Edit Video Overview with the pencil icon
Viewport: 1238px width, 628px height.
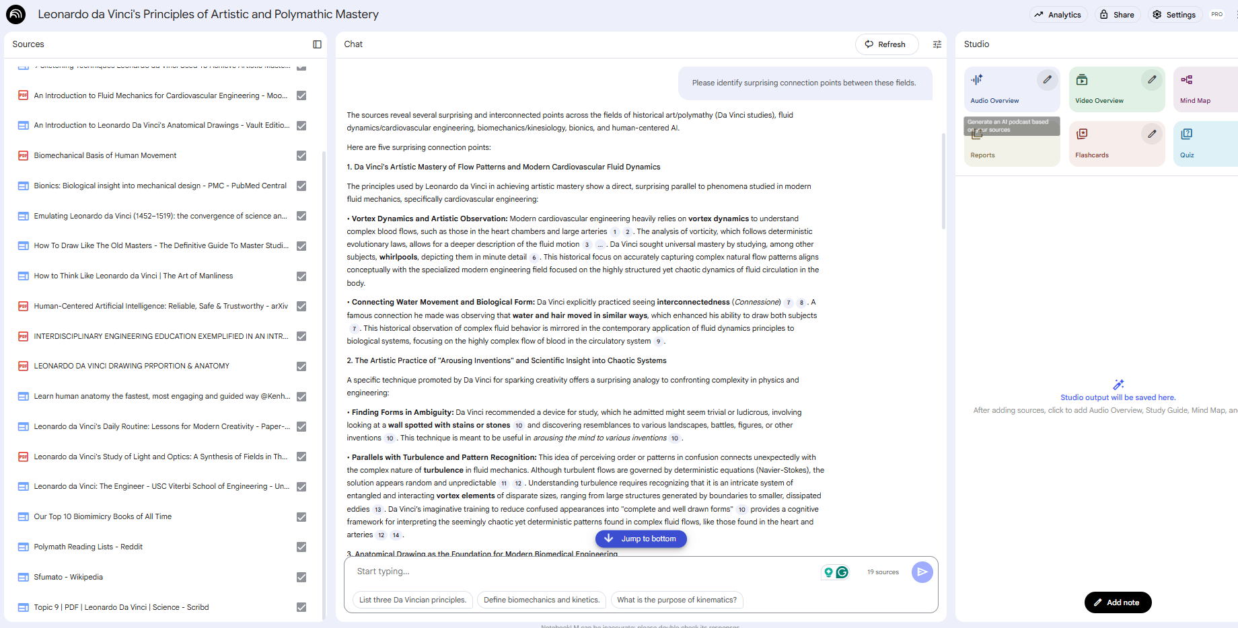[x=1152, y=79]
